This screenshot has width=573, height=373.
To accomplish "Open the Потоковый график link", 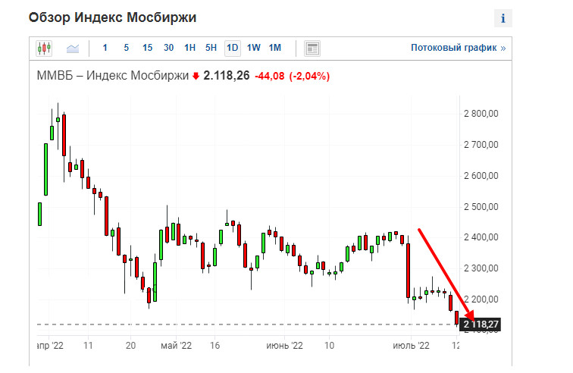I will 459,48.
